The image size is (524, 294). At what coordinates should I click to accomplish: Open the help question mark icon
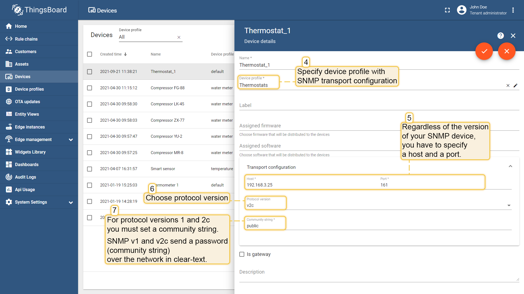pyautogui.click(x=500, y=36)
